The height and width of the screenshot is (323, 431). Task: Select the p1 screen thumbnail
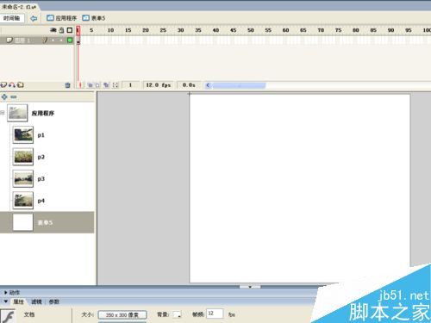[x=23, y=134]
